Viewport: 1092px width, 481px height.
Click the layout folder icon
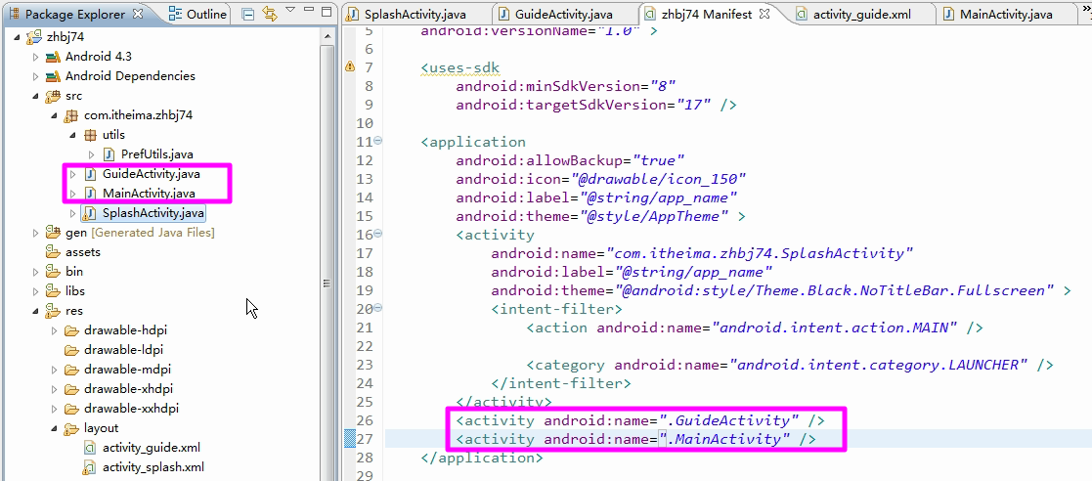coord(71,428)
